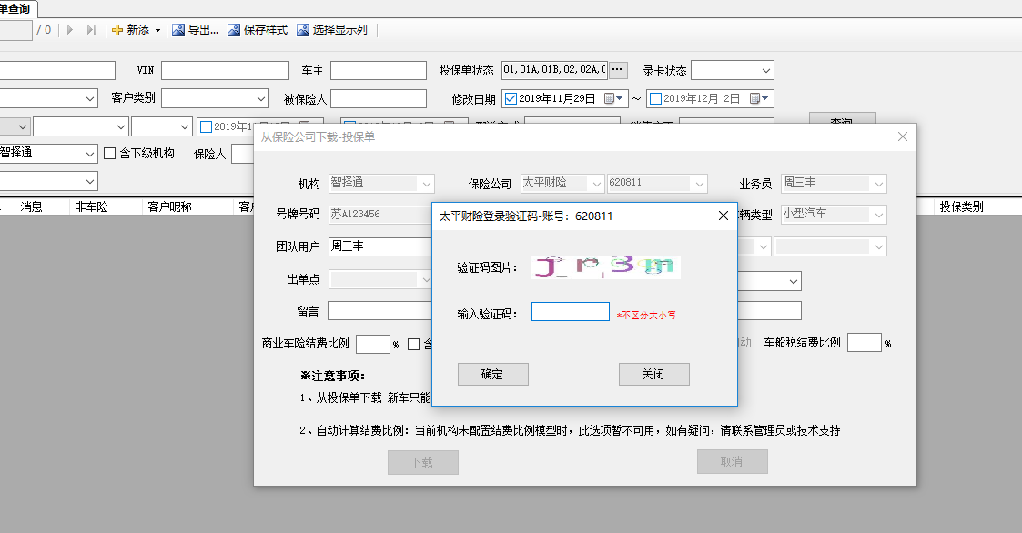The height and width of the screenshot is (533, 1022).
Task: Click the 被保险人 input field
Action: [379, 99]
